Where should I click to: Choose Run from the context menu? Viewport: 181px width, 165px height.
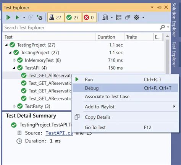pyautogui.click(x=125, y=79)
